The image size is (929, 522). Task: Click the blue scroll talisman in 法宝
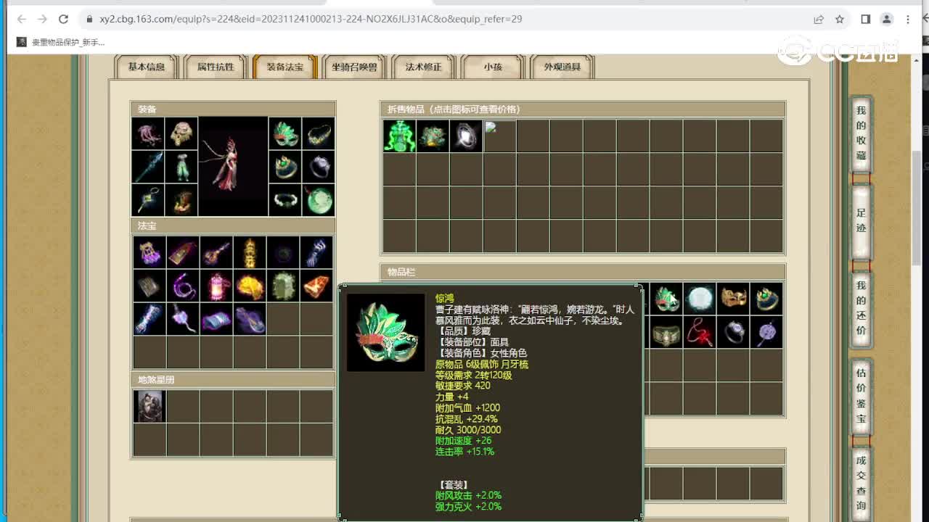tap(216, 319)
